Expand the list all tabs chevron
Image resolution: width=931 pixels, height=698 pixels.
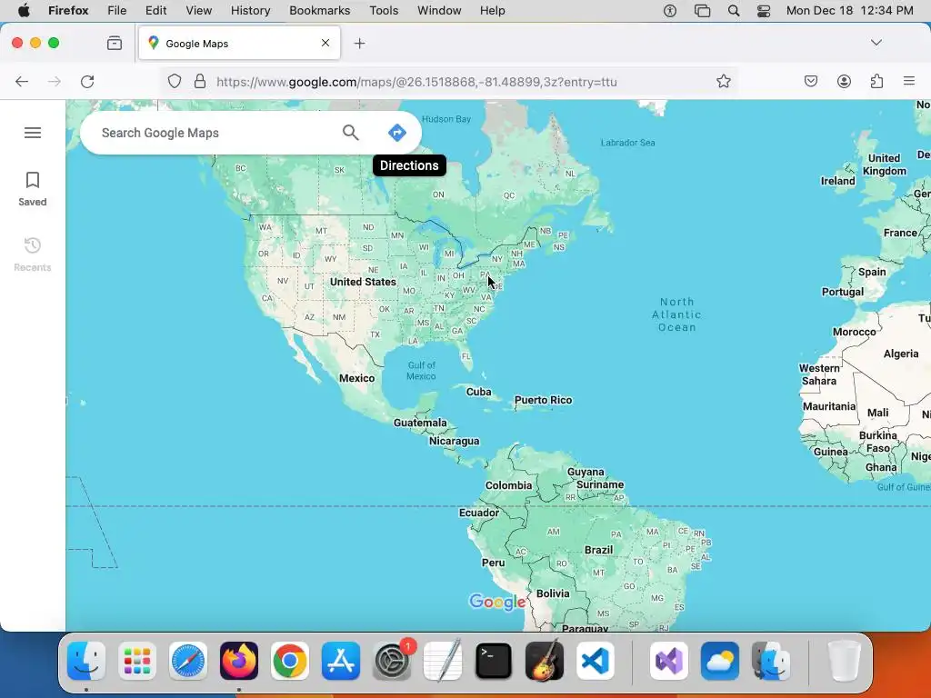point(876,43)
